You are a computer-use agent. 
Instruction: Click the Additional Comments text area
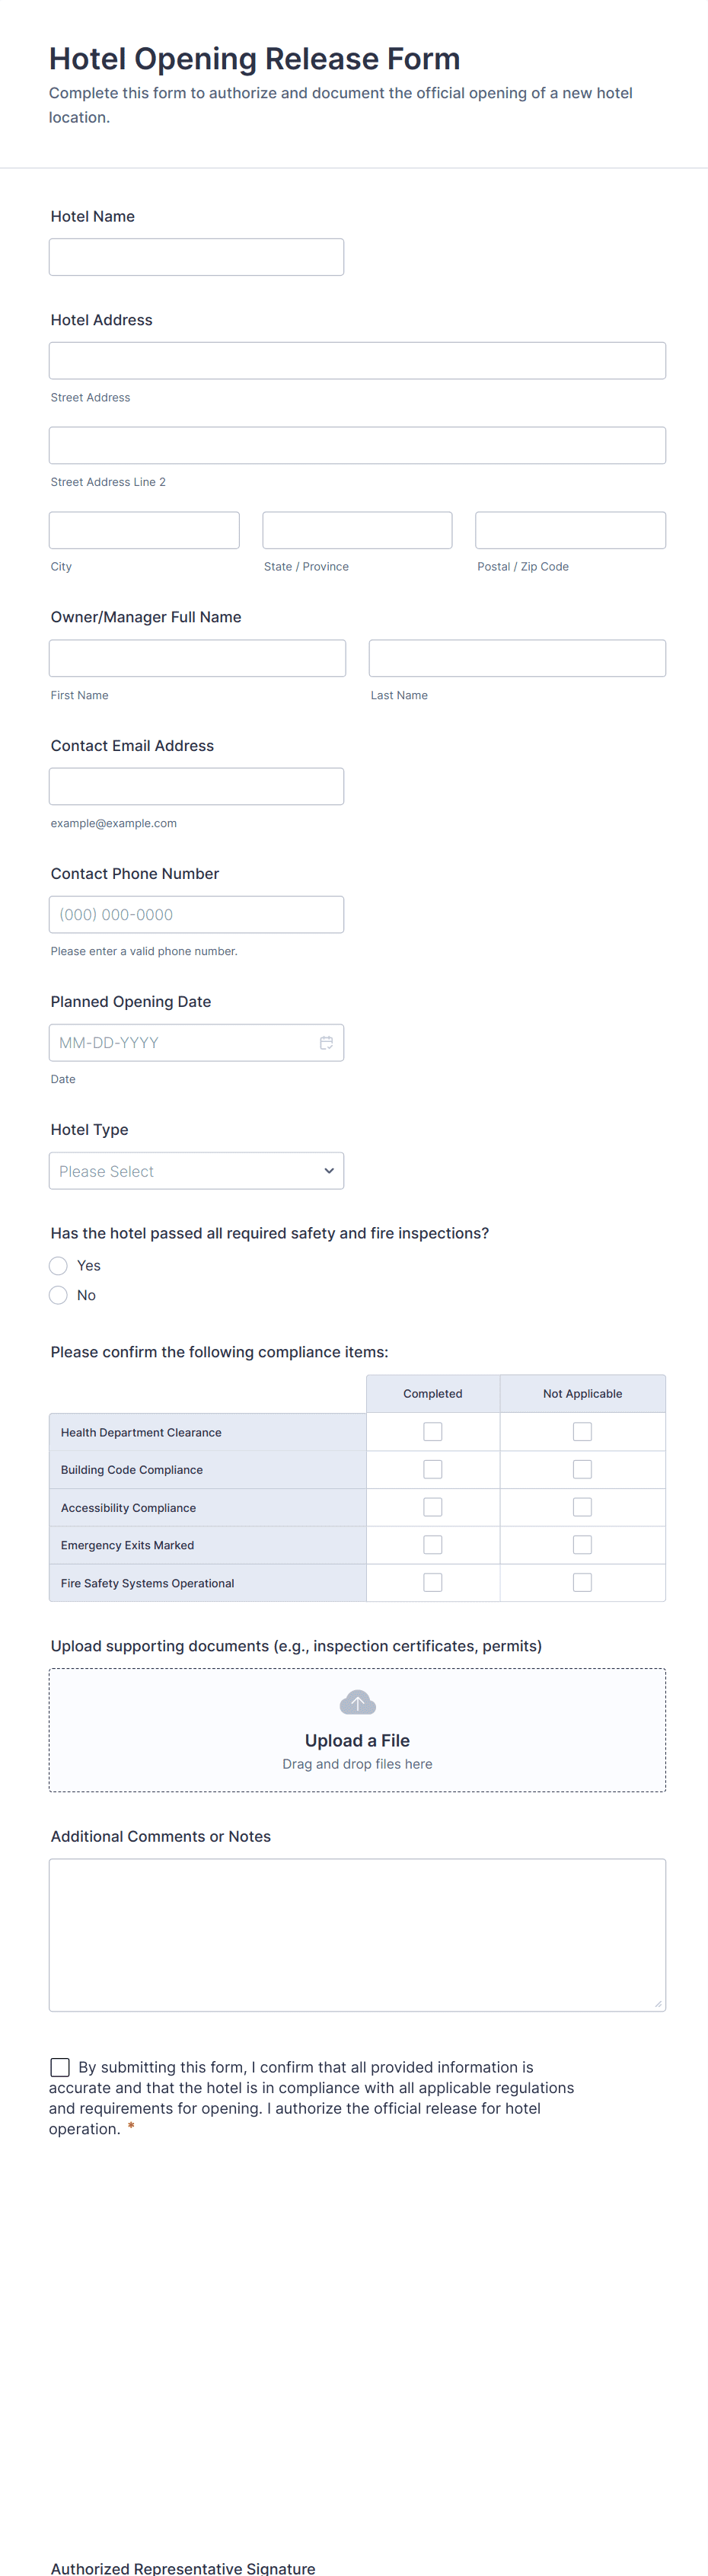coord(357,1934)
